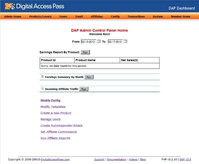Run the Earnings Report By Product

tap(85, 52)
